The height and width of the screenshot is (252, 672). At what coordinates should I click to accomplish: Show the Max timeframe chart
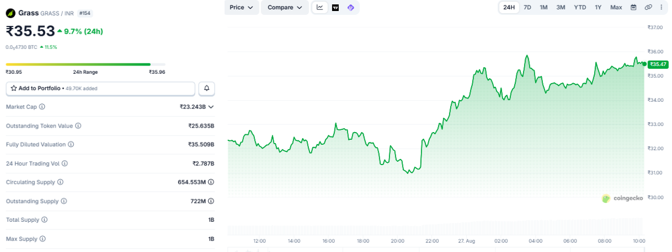(616, 7)
